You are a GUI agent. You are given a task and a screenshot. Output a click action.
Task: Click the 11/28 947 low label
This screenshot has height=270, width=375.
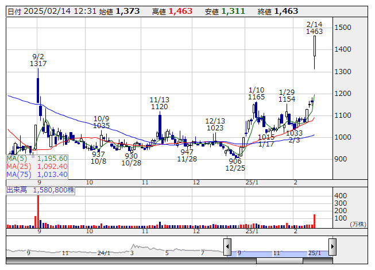(x=187, y=156)
